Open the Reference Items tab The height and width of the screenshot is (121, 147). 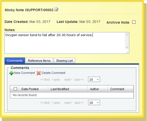(x=39, y=60)
